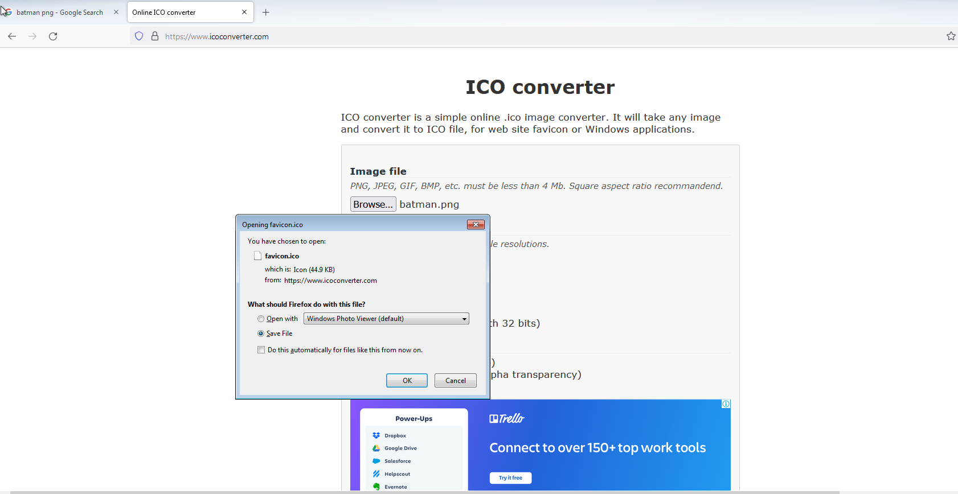Image resolution: width=958 pixels, height=494 pixels.
Task: Select the Open with radio button
Action: [x=261, y=319]
